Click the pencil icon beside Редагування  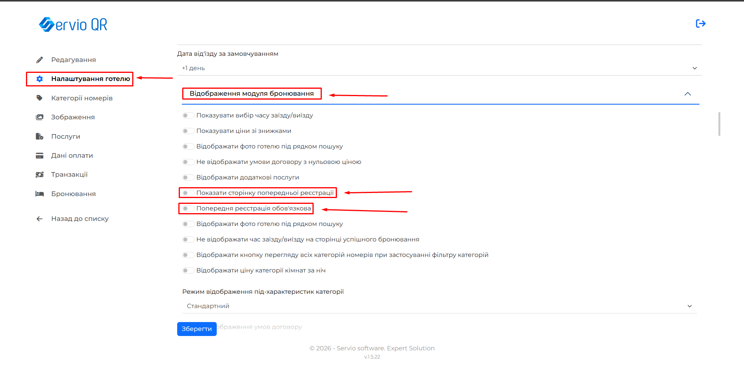click(x=40, y=60)
